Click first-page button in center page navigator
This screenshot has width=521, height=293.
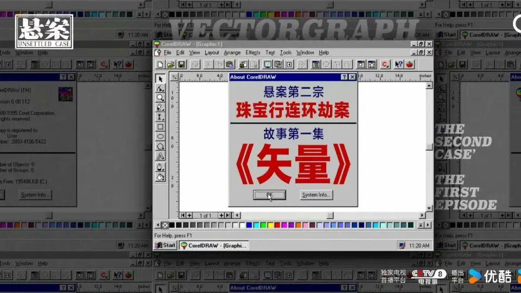(x=182, y=215)
